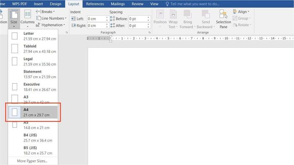Click the left indent ruler marker
The height and width of the screenshot is (165, 294).
click(x=110, y=41)
